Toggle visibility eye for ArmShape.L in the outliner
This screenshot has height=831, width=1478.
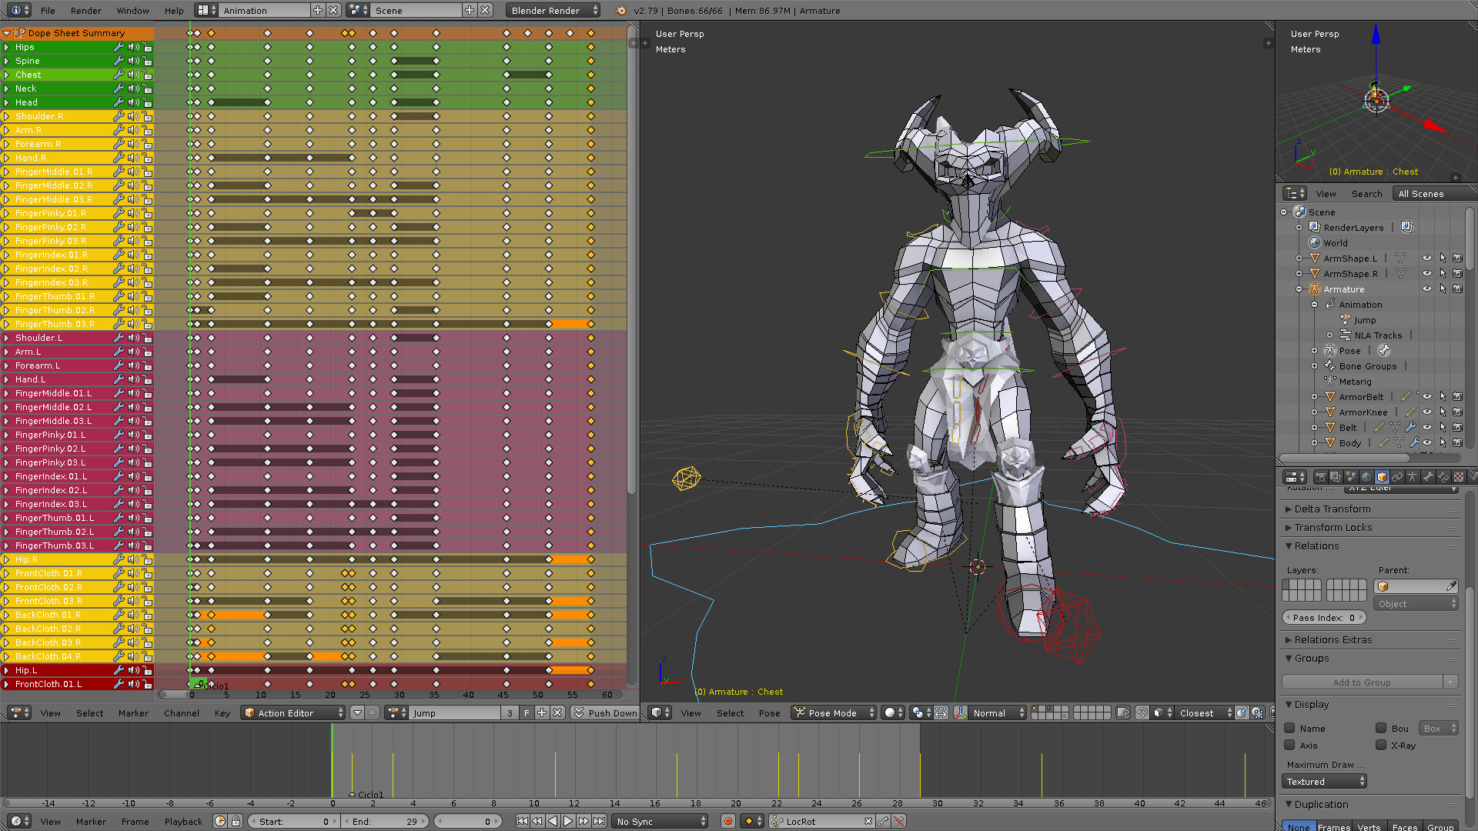1427,259
